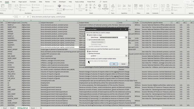Viewport: 194px width, 109px height.
Task: Click the WordArt option
Action: tap(176, 5)
